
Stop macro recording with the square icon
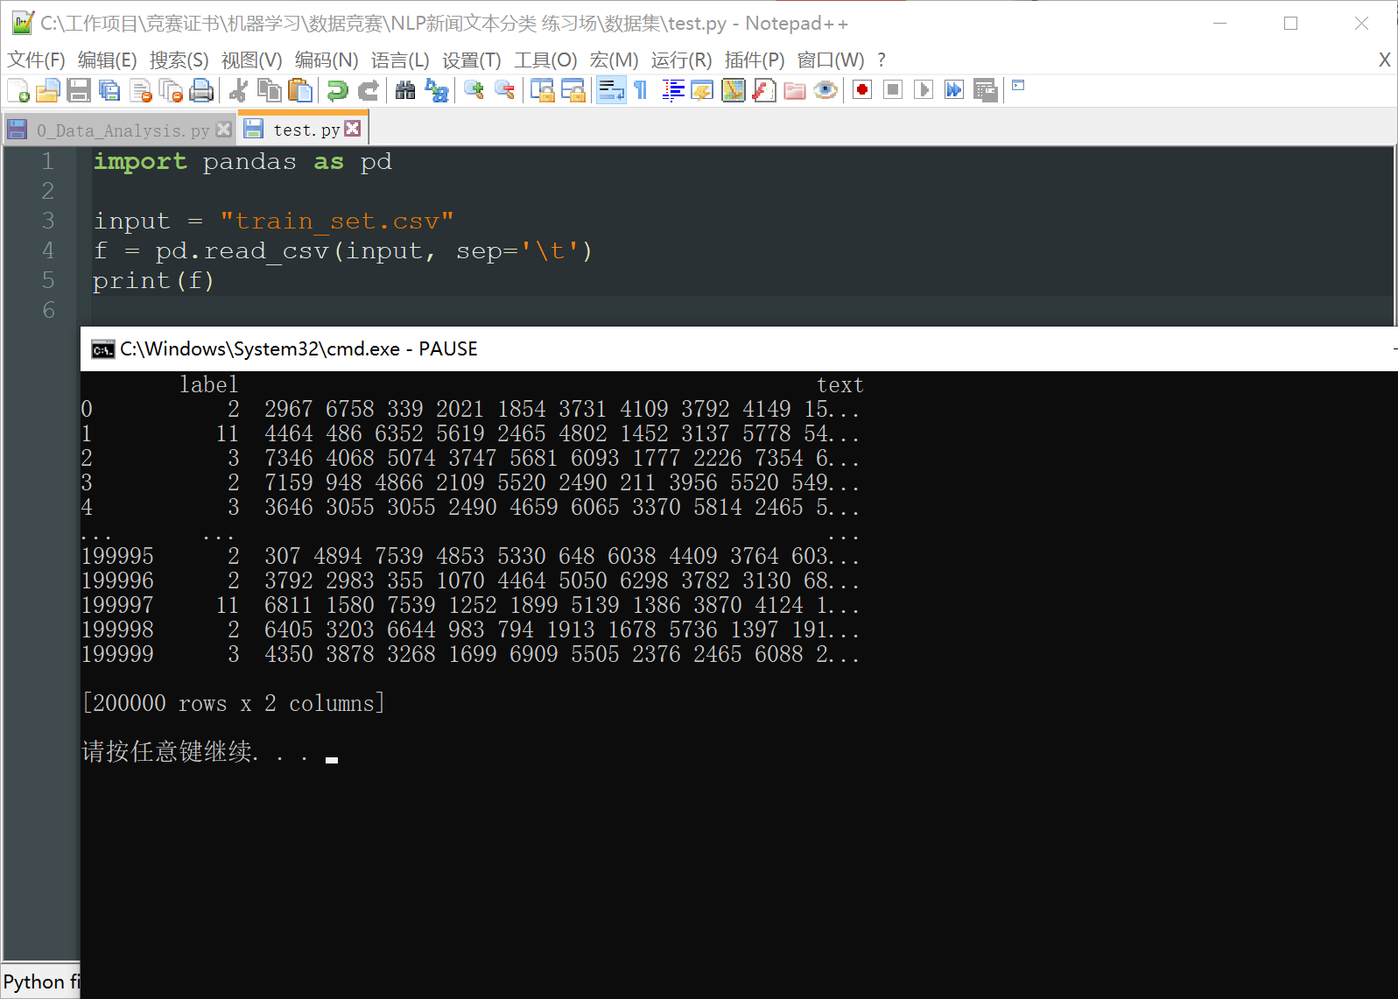click(893, 89)
